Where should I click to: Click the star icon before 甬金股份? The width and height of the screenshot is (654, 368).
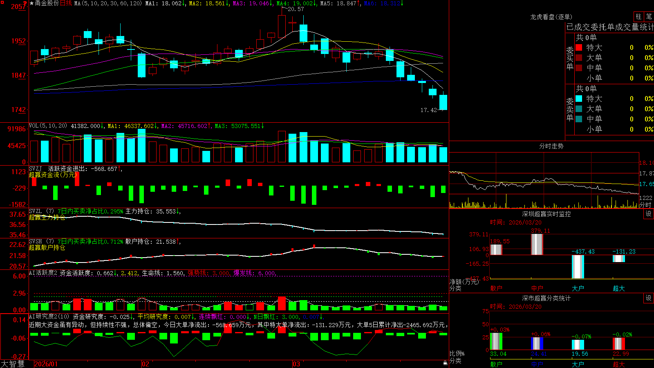point(31,3)
